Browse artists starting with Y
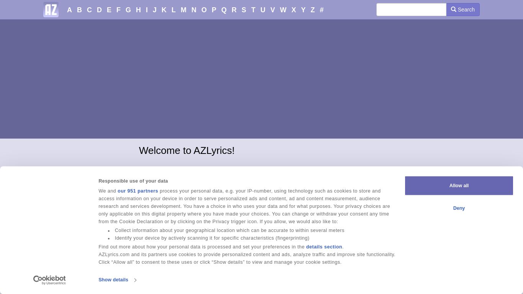Image resolution: width=523 pixels, height=294 pixels. pyautogui.click(x=303, y=10)
